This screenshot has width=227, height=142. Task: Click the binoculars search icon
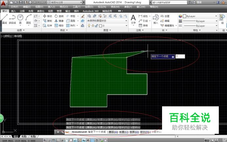190,2
